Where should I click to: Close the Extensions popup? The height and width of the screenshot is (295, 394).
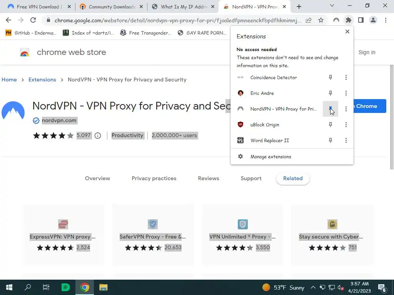pos(347,31)
